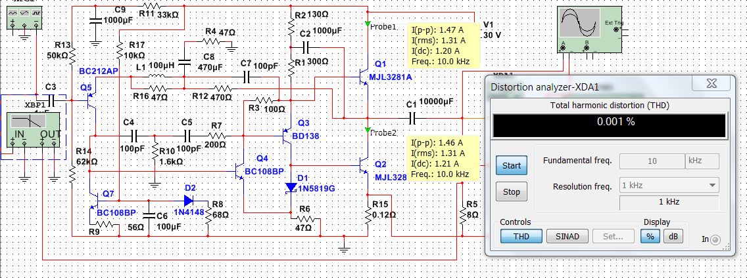
Task: Toggle the THD control mode
Action: pos(521,236)
